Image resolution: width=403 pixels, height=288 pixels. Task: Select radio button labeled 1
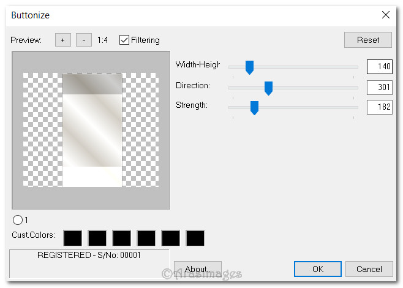(17, 219)
